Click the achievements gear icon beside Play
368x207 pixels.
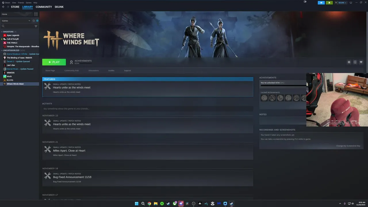(71, 62)
